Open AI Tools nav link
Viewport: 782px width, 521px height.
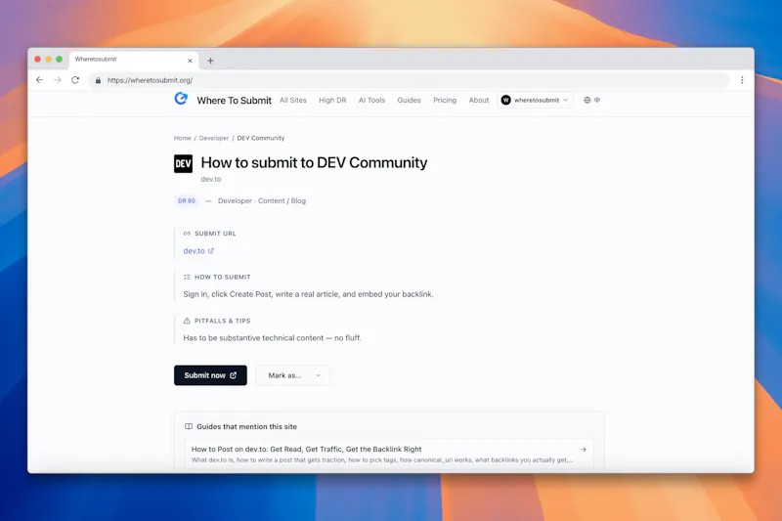371,100
